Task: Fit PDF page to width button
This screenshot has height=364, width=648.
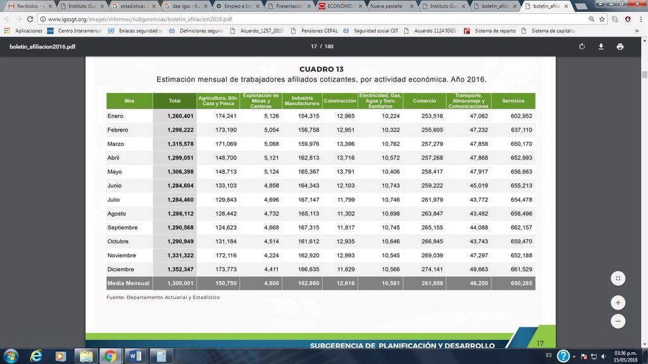Action: pyautogui.click(x=618, y=278)
